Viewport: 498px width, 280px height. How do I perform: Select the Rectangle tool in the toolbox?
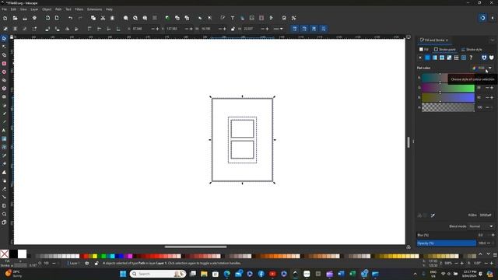4,64
